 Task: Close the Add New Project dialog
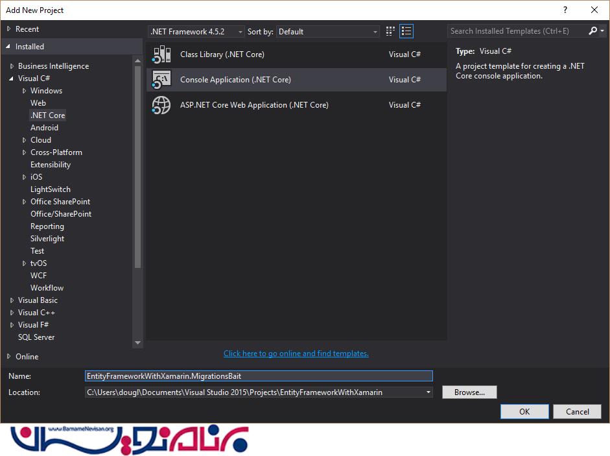click(594, 10)
